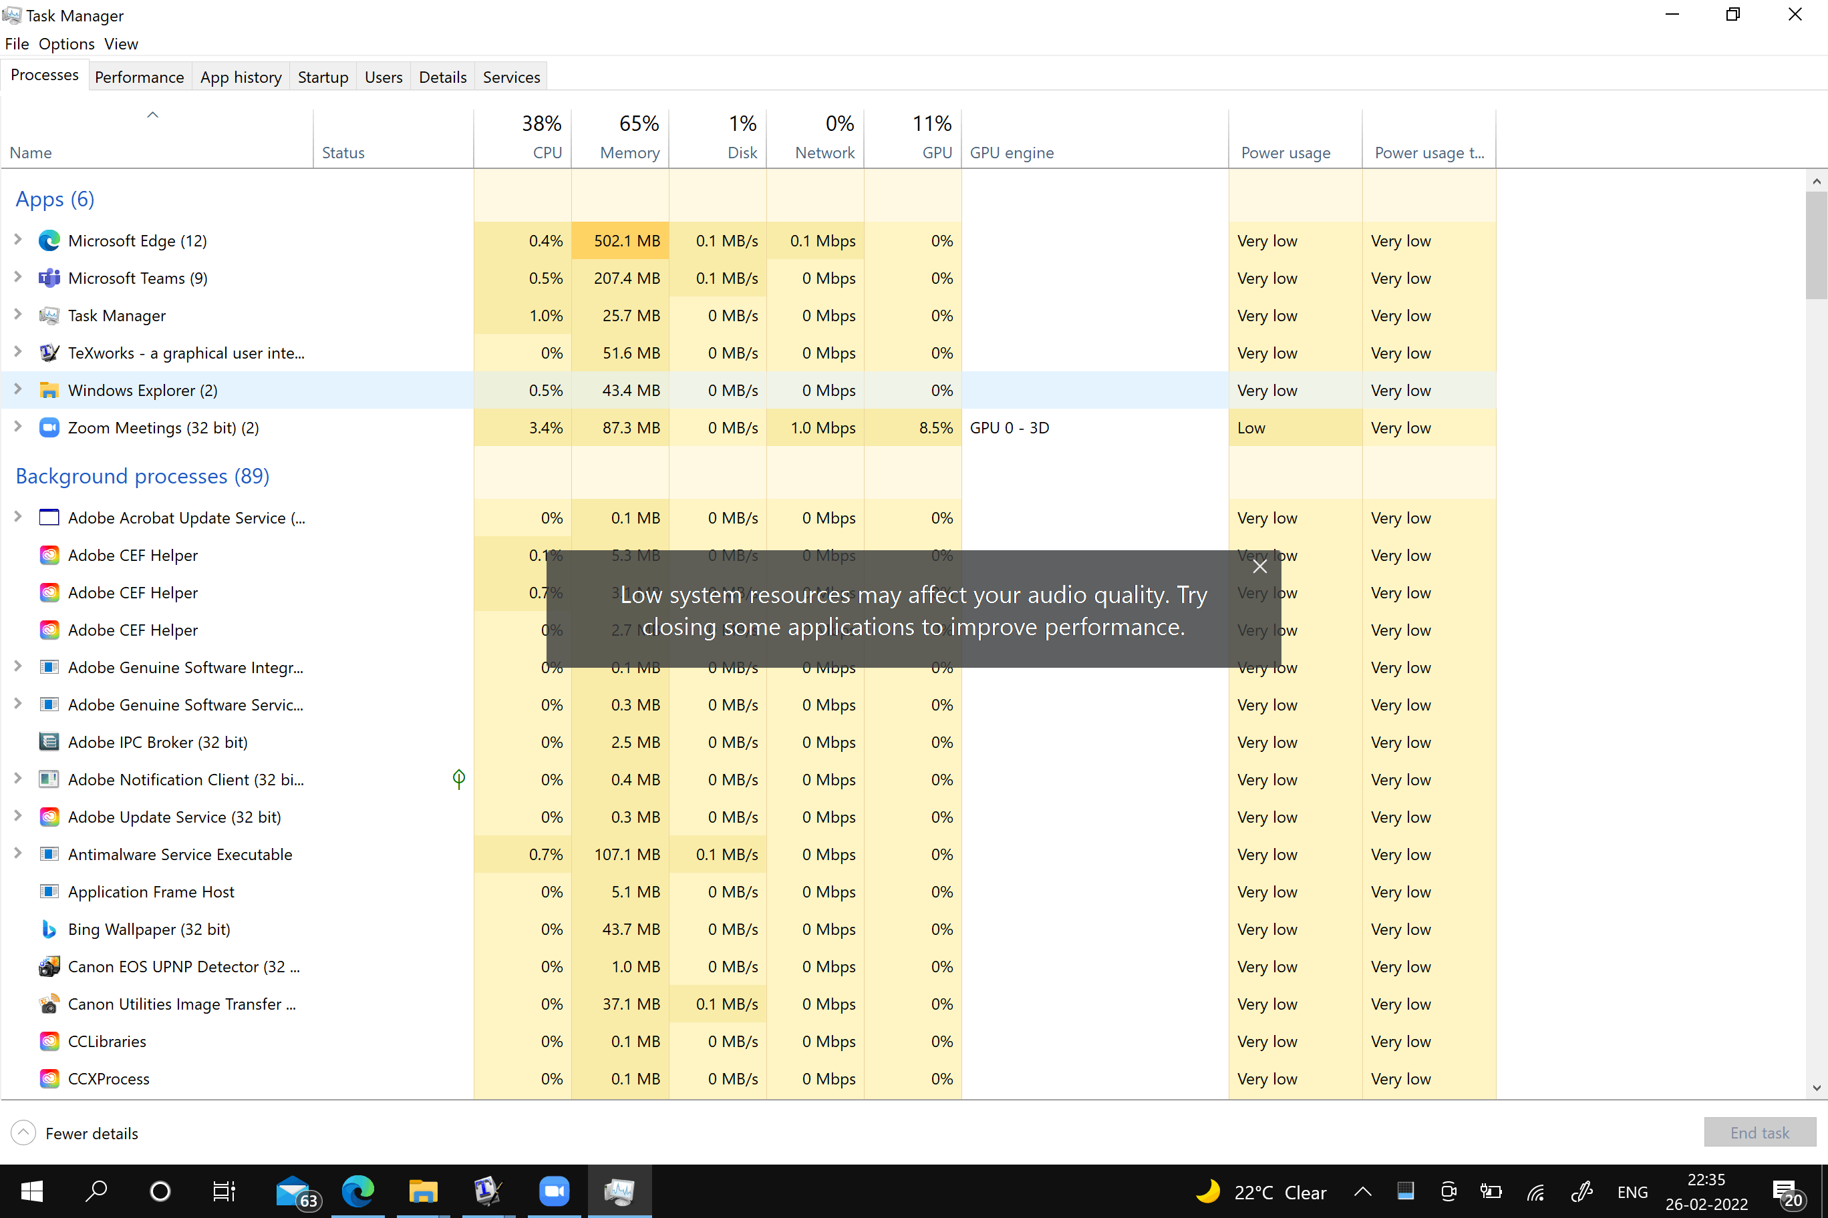Open taskbar Search
The width and height of the screenshot is (1828, 1218).
point(96,1191)
